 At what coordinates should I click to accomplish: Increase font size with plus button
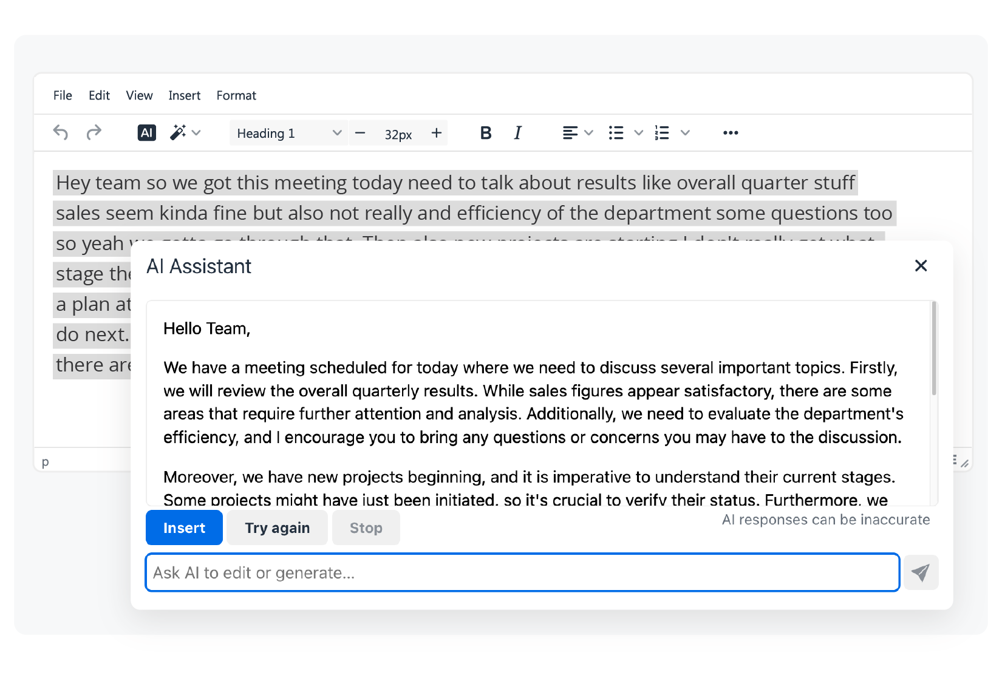click(437, 133)
